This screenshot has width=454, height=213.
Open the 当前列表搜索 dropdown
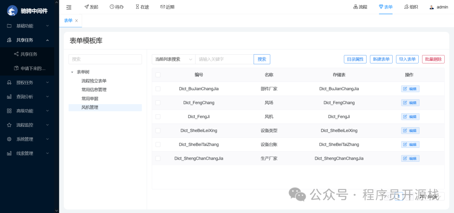(x=174, y=59)
